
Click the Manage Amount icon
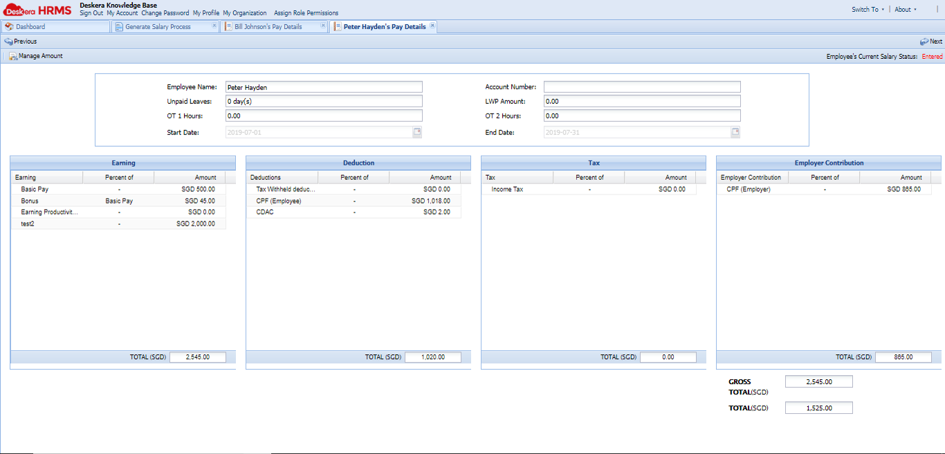click(12, 55)
